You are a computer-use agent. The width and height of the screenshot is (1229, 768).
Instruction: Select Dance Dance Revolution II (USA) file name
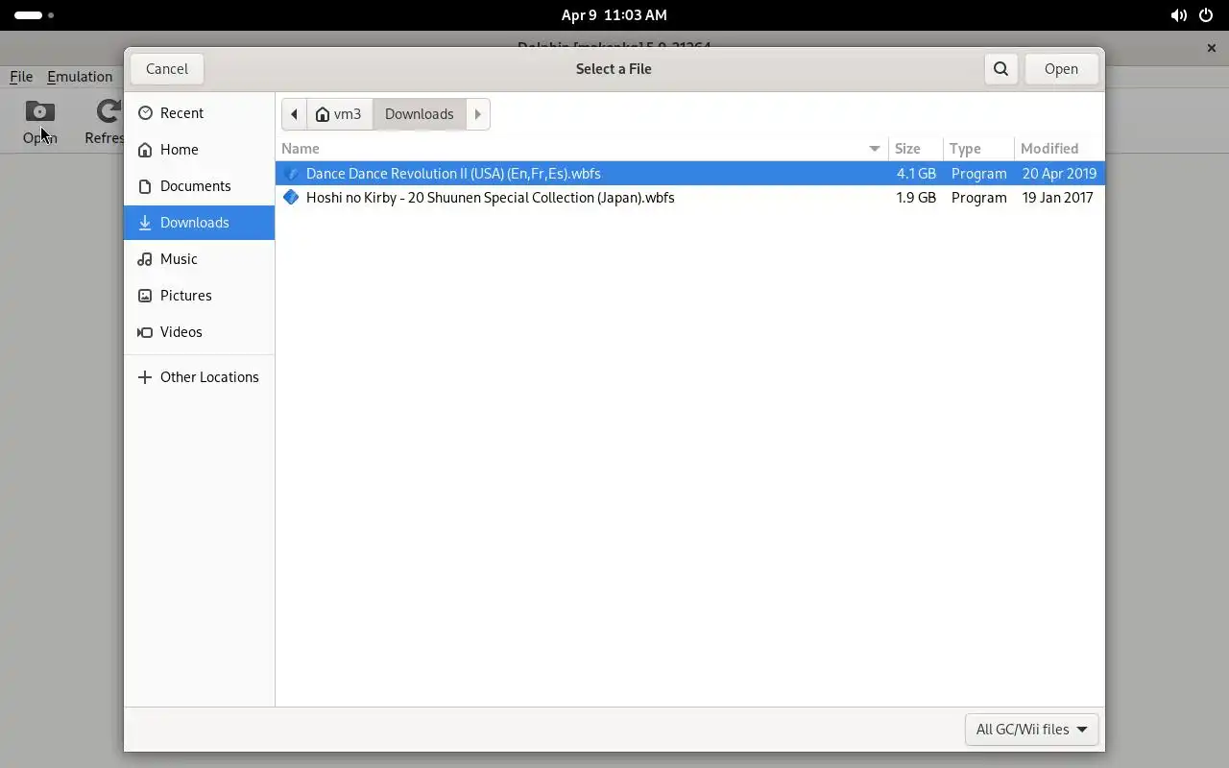pyautogui.click(x=453, y=174)
